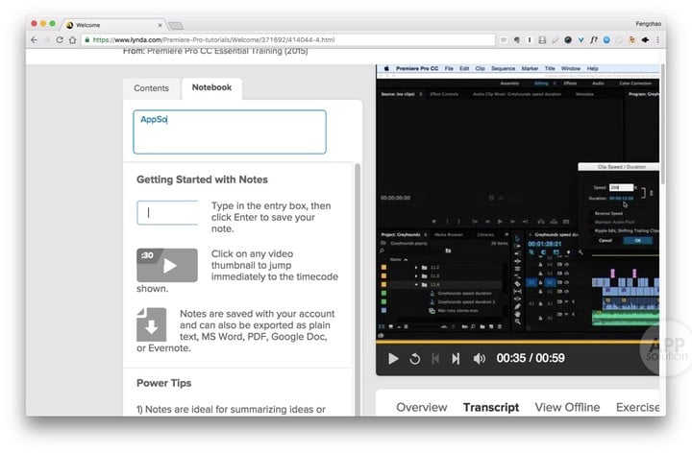Click the bold 'I' extension icon
The height and width of the screenshot is (453, 692).
click(530, 39)
